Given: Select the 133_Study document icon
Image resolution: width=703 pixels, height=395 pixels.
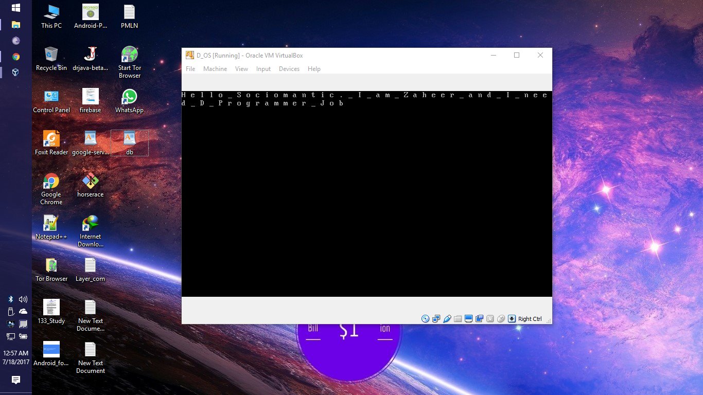Looking at the screenshot, I should point(51,312).
